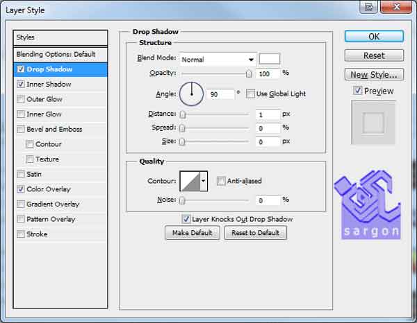Viewport: 417px width, 323px height.
Task: Tick the Pattern Overlay checkbox
Action: [21, 219]
